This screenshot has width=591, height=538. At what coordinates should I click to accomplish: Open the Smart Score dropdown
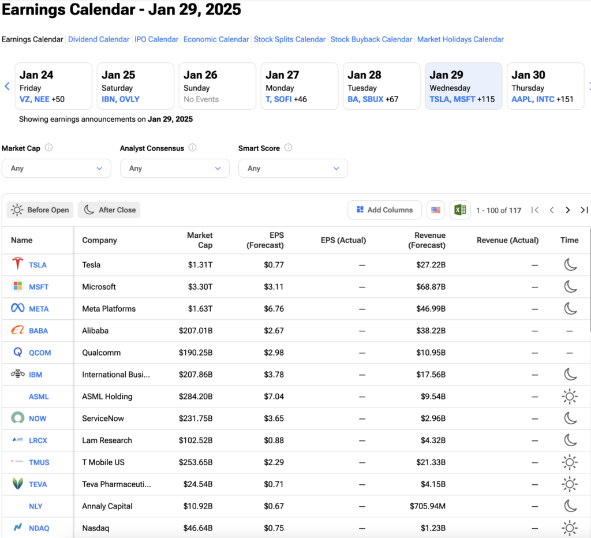tap(293, 168)
